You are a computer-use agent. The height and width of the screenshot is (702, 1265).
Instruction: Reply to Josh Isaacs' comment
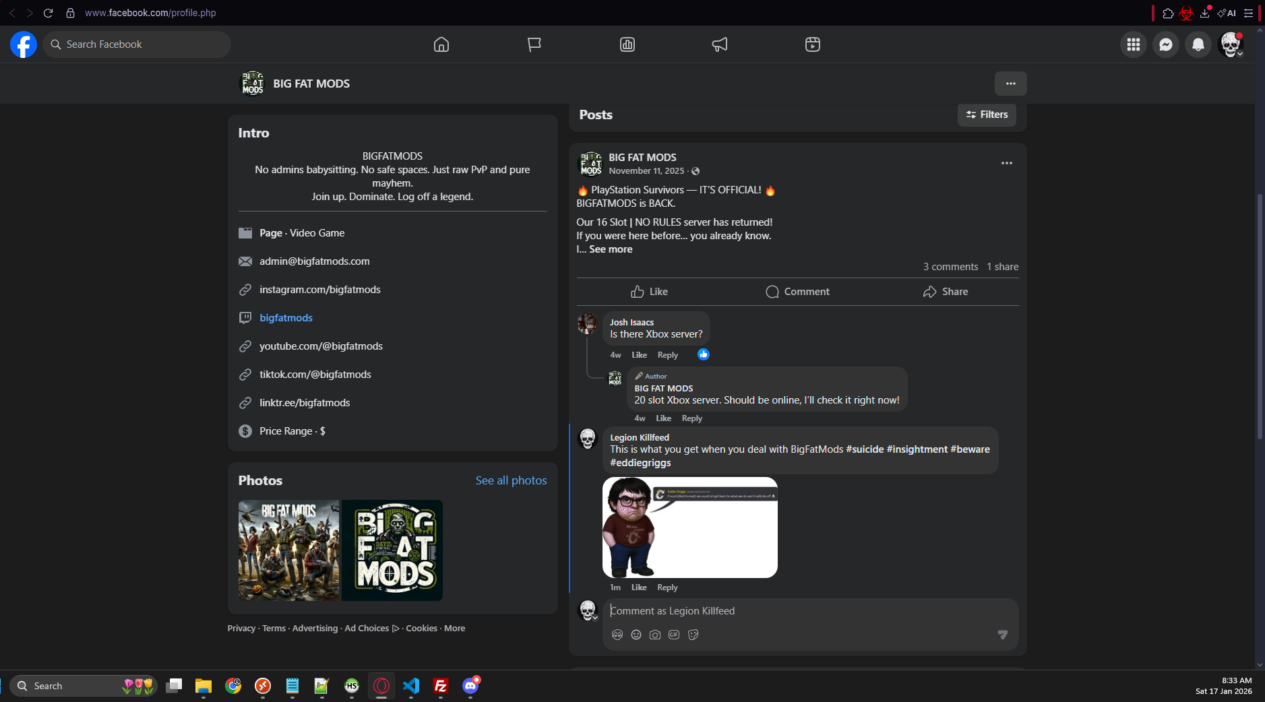tap(668, 355)
